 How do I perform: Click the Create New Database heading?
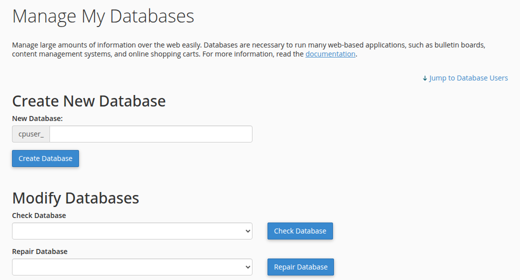coord(89,101)
